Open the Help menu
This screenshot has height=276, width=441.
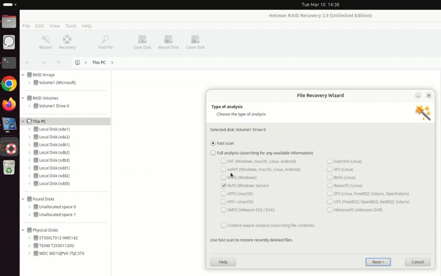point(87,26)
